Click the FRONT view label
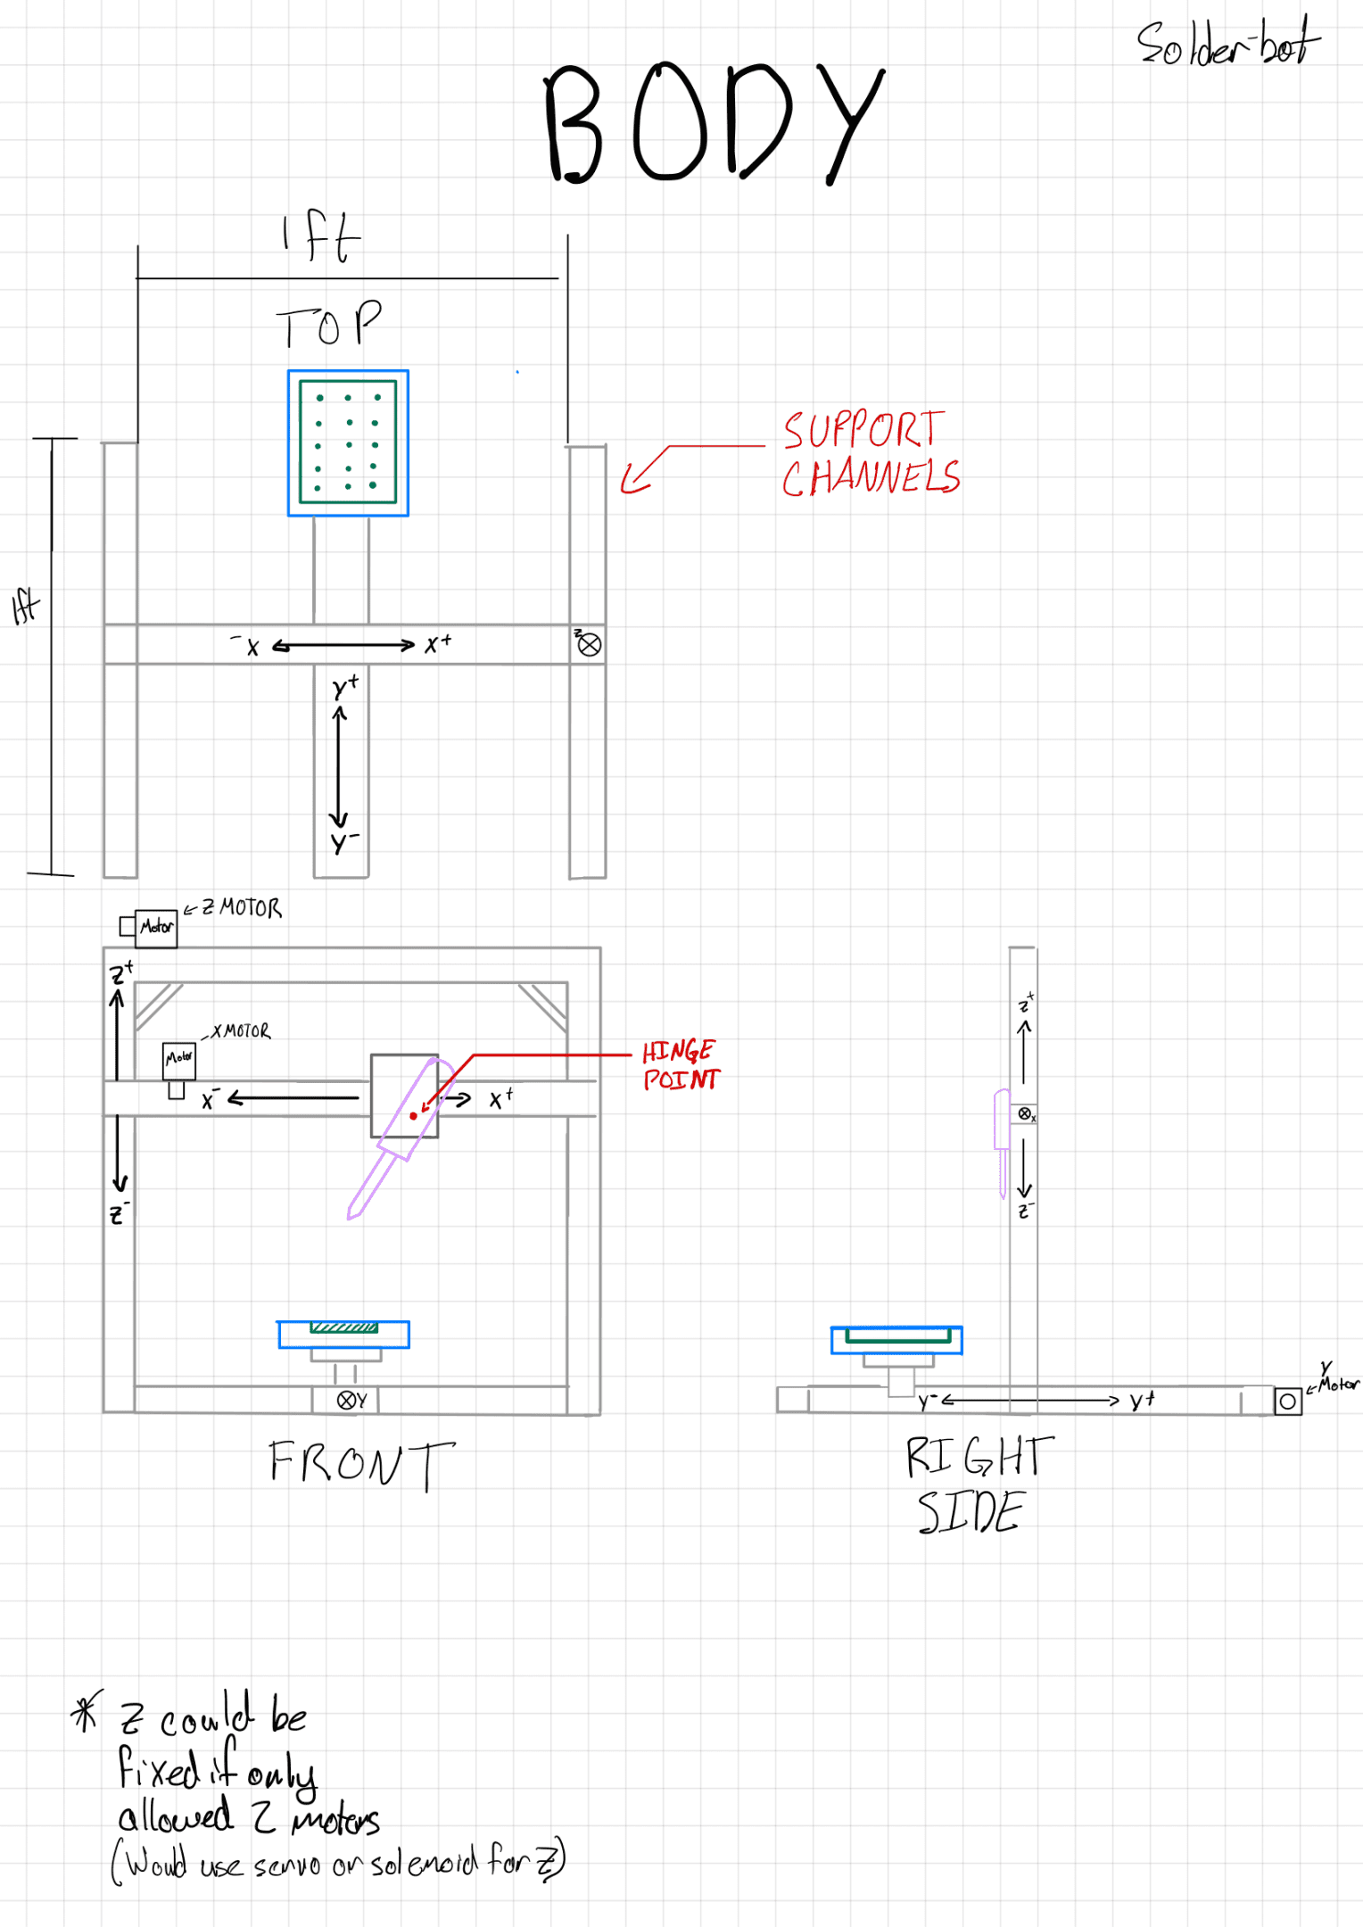Image resolution: width=1363 pixels, height=1927 pixels. (362, 1464)
